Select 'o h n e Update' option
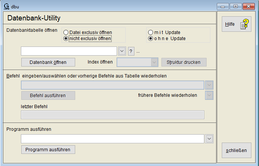 pos(151,38)
